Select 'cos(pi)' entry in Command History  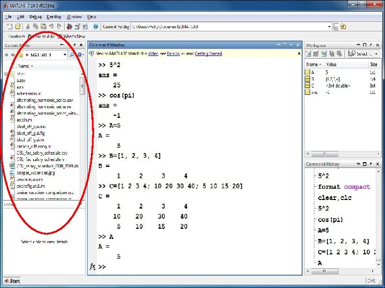(x=330, y=219)
